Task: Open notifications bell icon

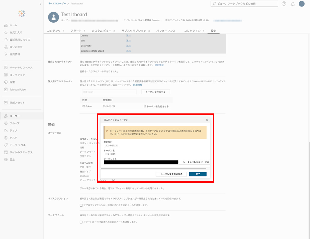Action: pos(293,4)
